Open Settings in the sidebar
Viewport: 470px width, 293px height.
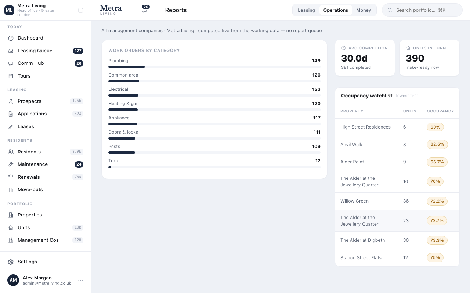click(46, 262)
